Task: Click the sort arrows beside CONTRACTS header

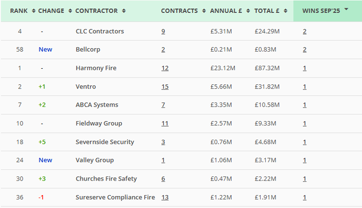Action: [205, 11]
